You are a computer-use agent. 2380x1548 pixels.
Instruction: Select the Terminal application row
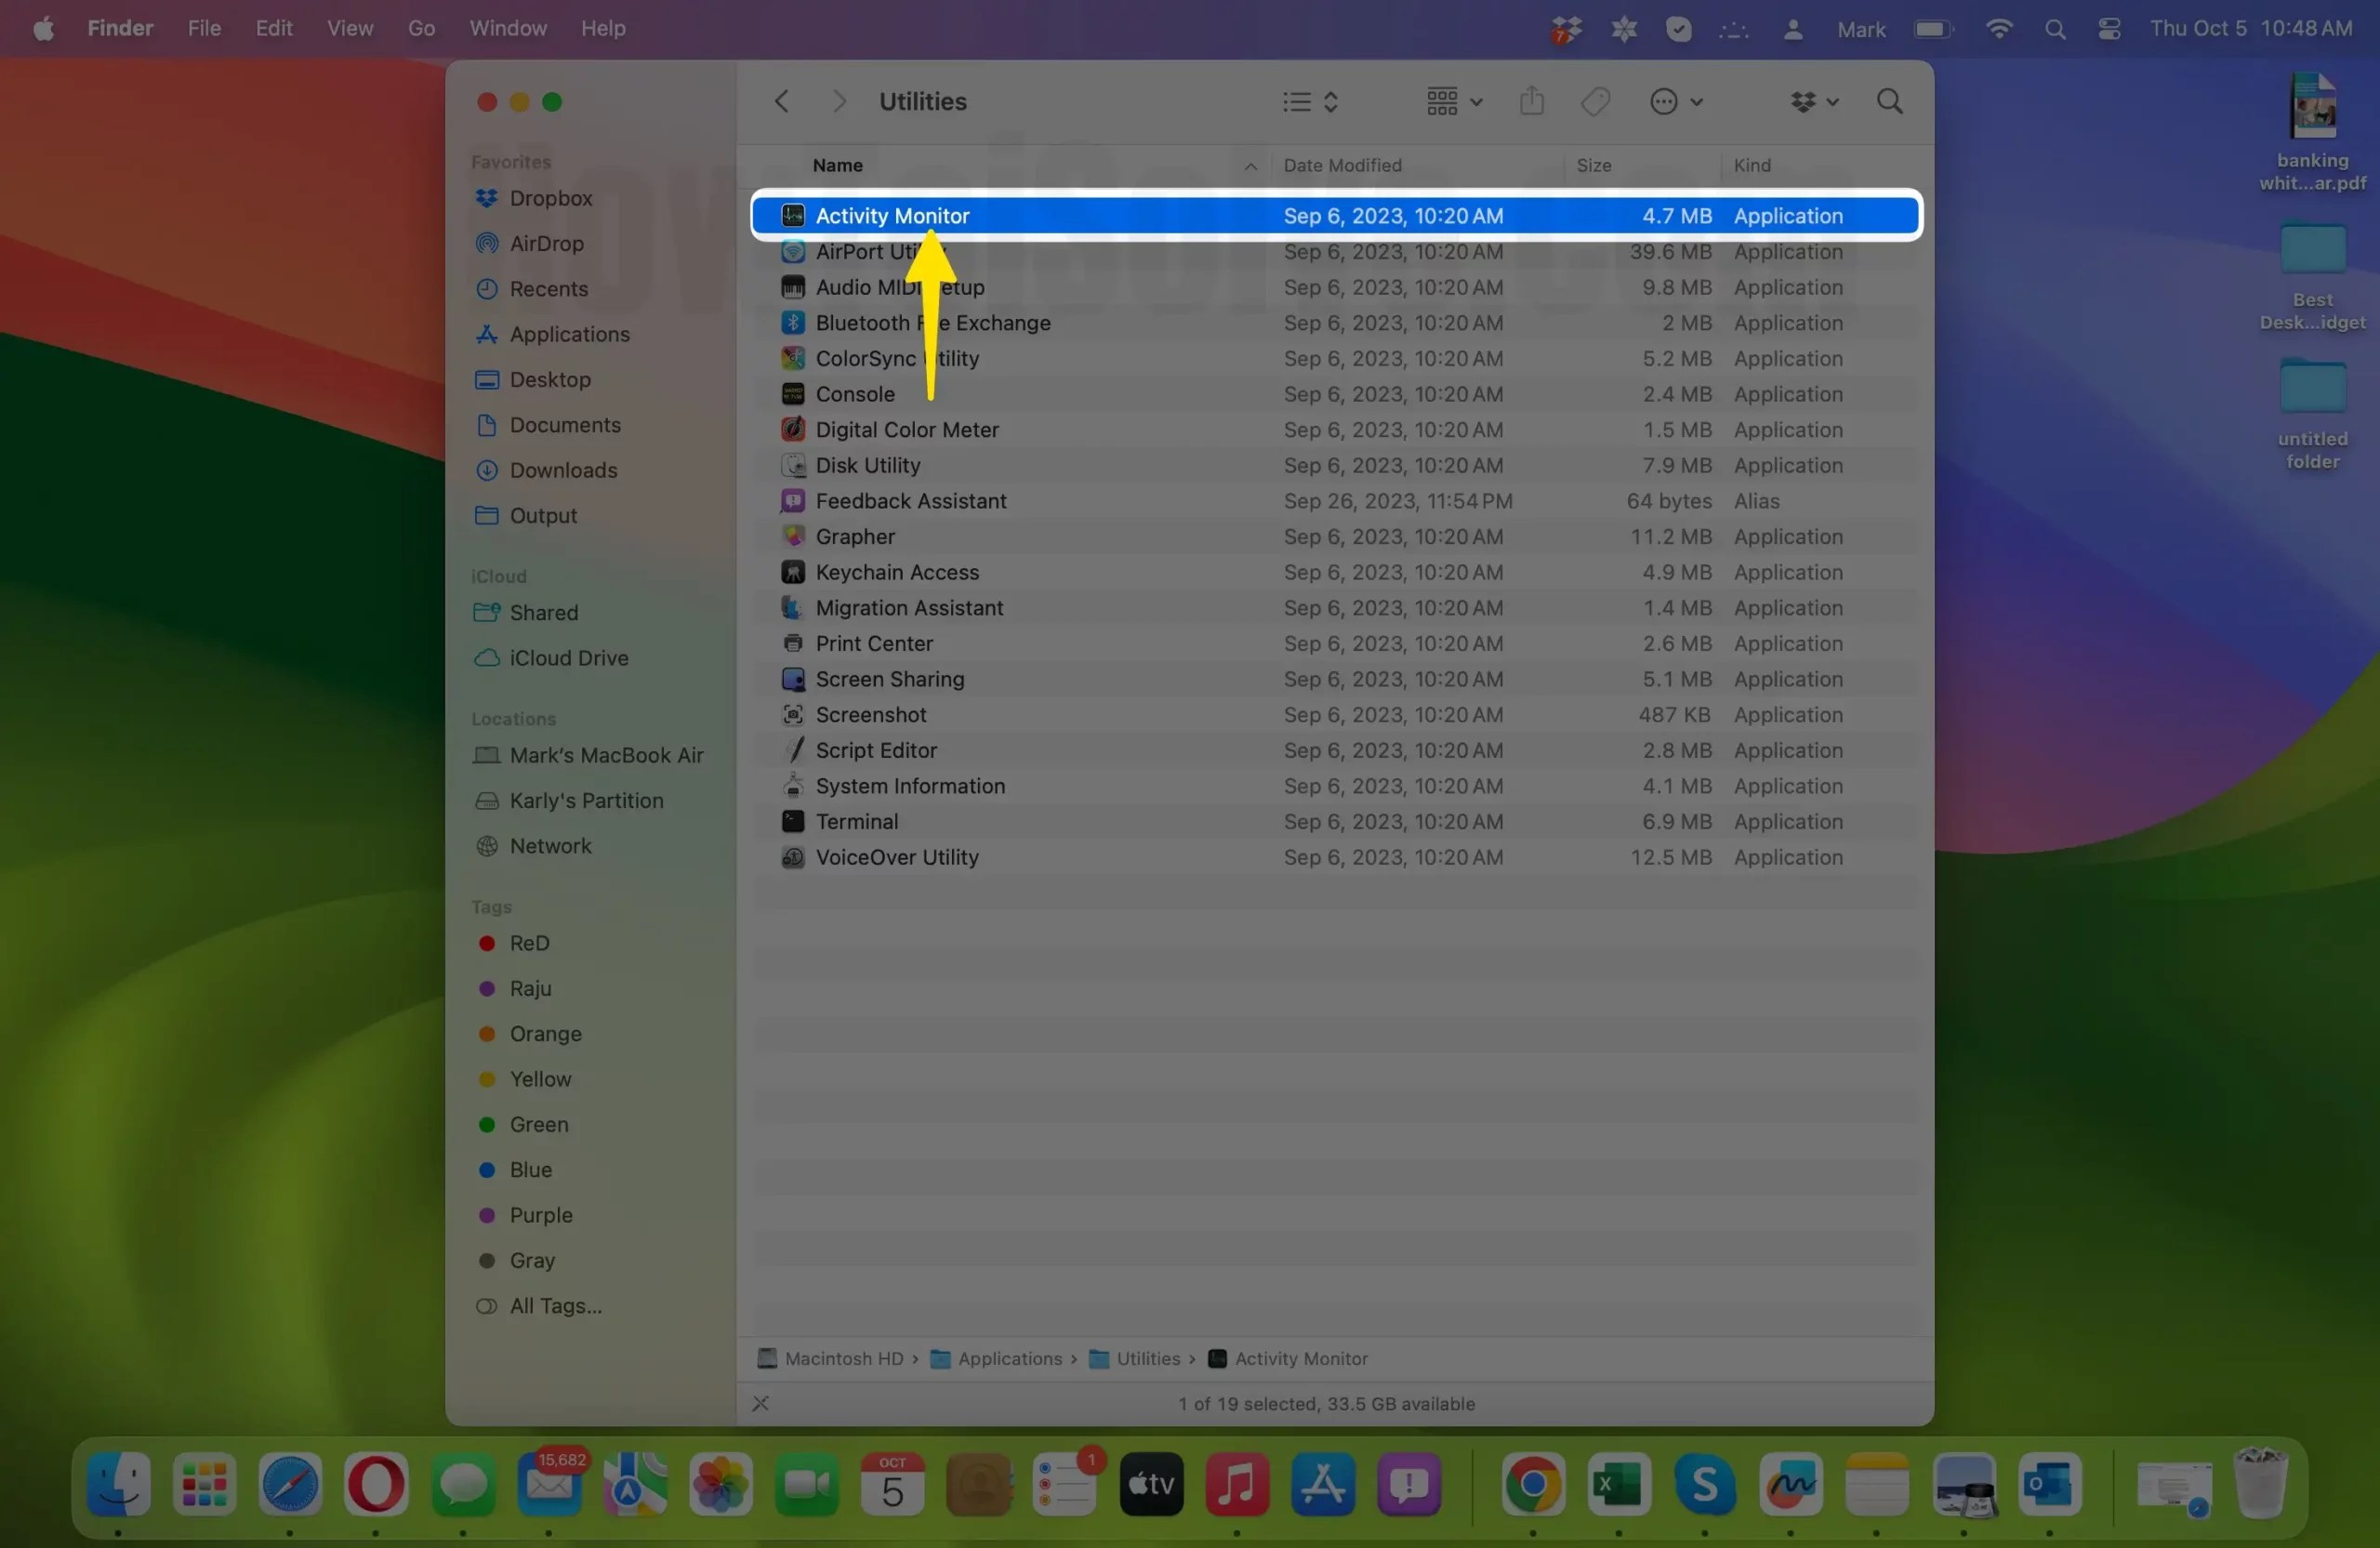856,821
